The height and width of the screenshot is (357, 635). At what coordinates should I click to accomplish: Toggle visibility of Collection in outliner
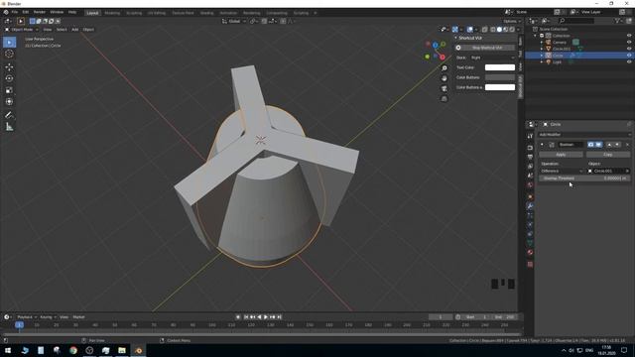click(x=629, y=36)
